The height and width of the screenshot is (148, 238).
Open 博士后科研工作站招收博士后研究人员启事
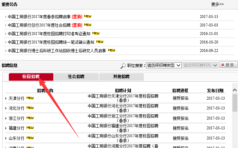coord(57,51)
